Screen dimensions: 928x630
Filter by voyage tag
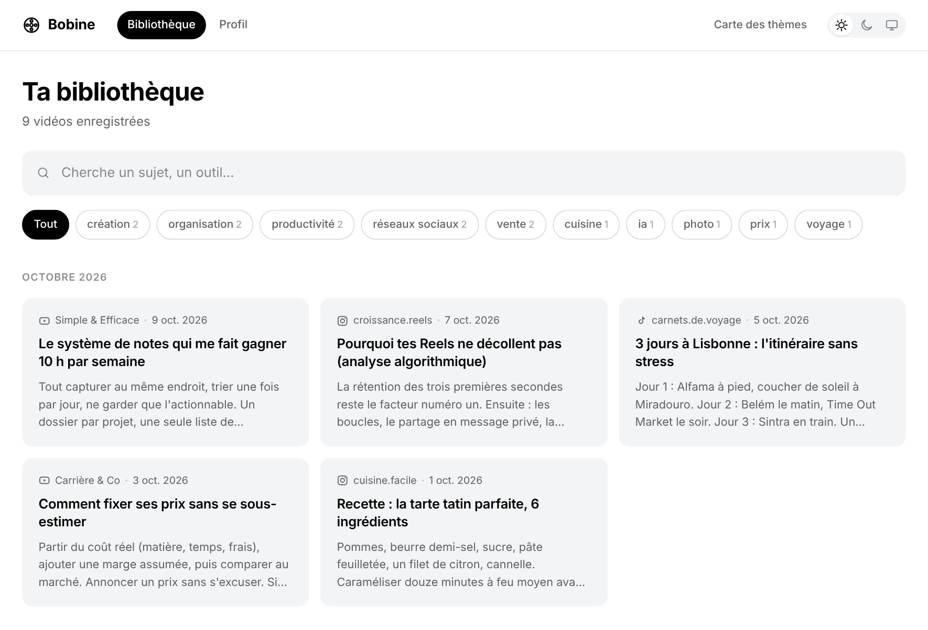pos(828,225)
